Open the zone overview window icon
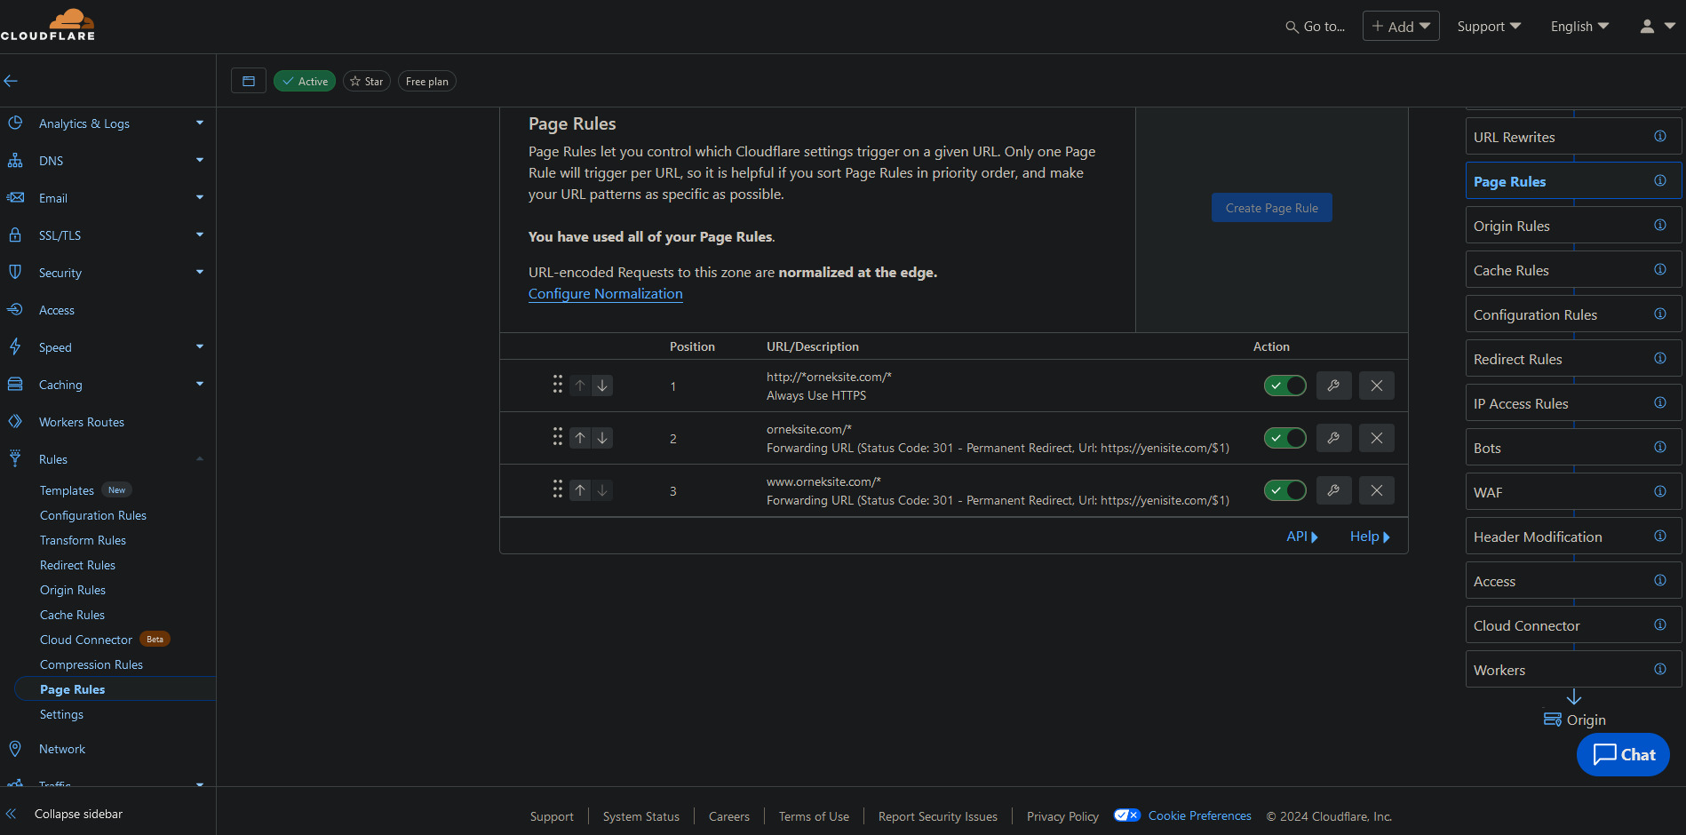Viewport: 1686px width, 835px height. [249, 81]
